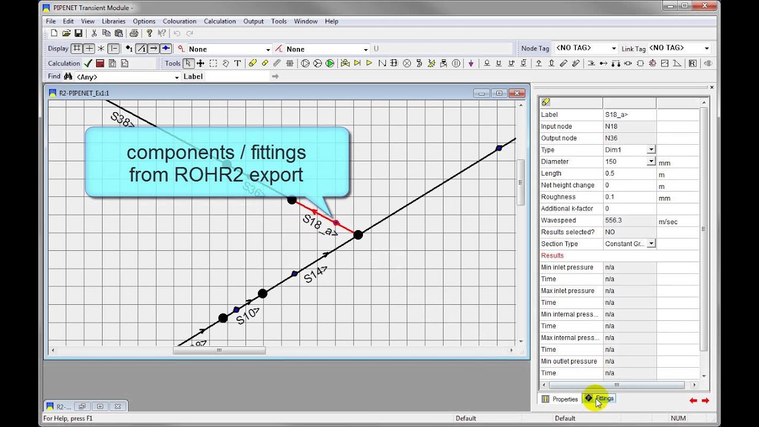759x427 pixels.
Task: Open the File menu
Action: tap(51, 21)
